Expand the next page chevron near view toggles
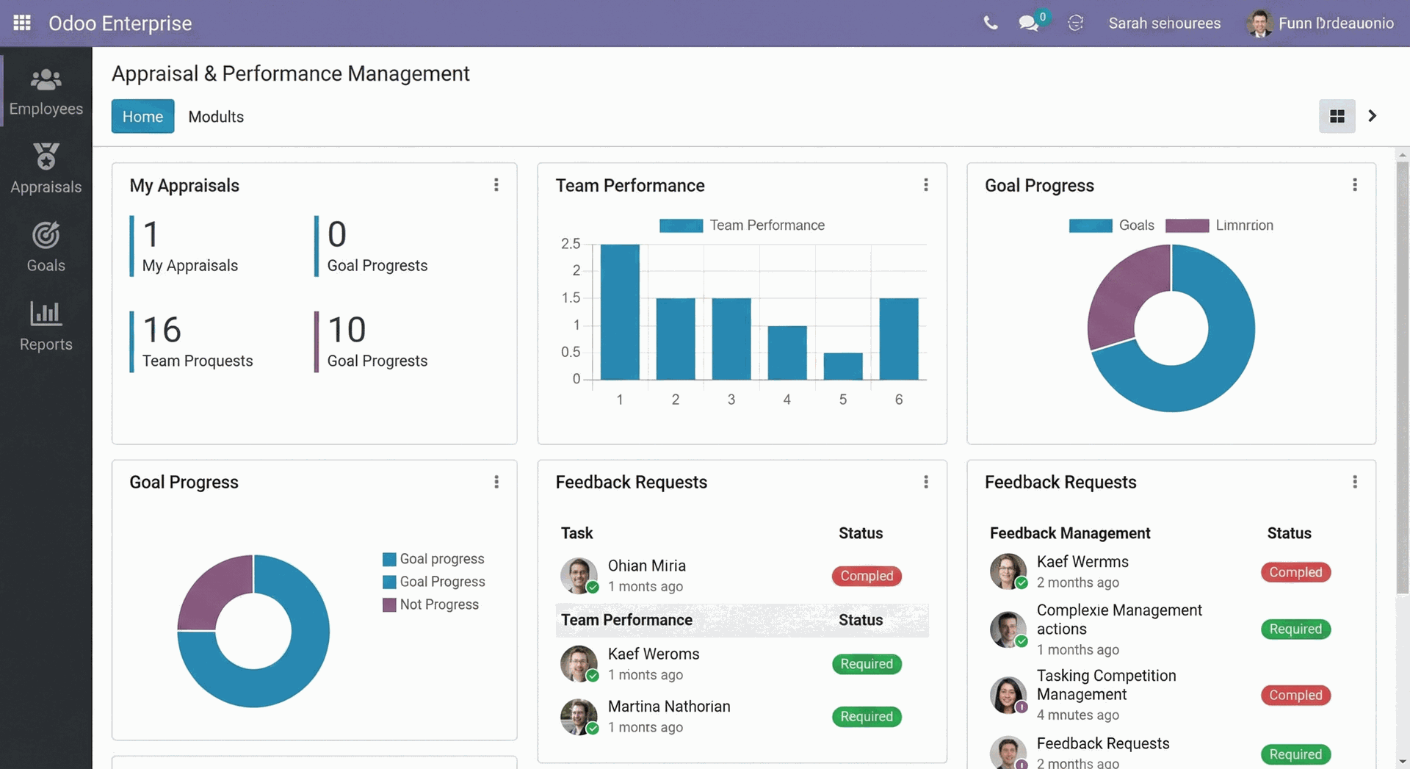The height and width of the screenshot is (769, 1410). [1372, 116]
